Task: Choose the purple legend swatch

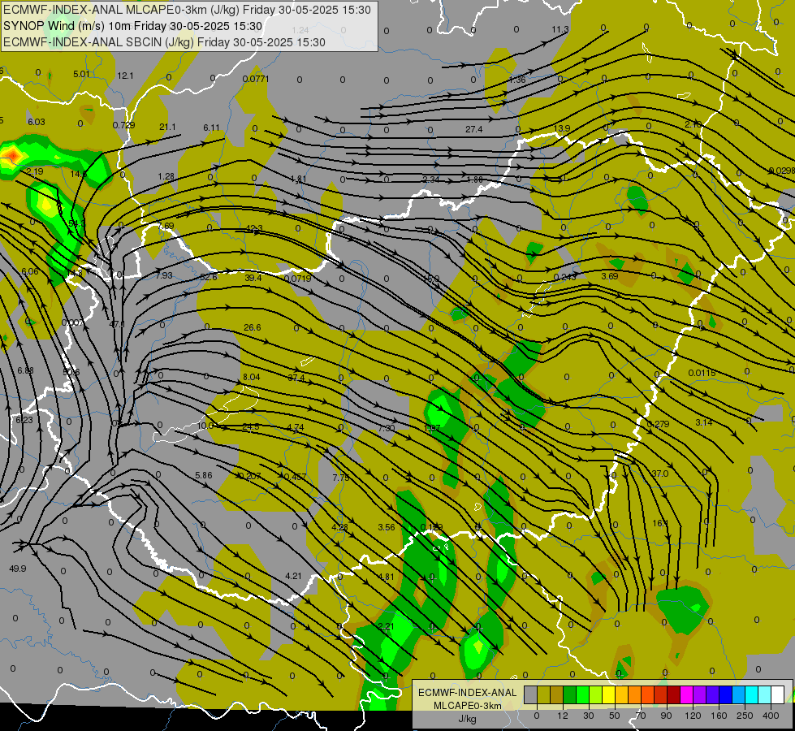Action: pos(700,694)
